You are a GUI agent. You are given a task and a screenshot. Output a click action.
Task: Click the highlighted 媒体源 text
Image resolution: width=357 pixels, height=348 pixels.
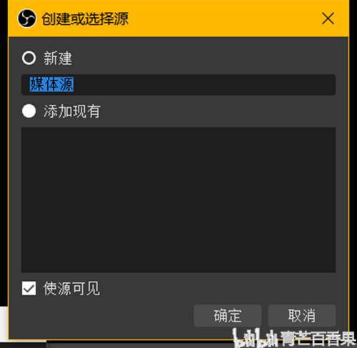pyautogui.click(x=51, y=84)
